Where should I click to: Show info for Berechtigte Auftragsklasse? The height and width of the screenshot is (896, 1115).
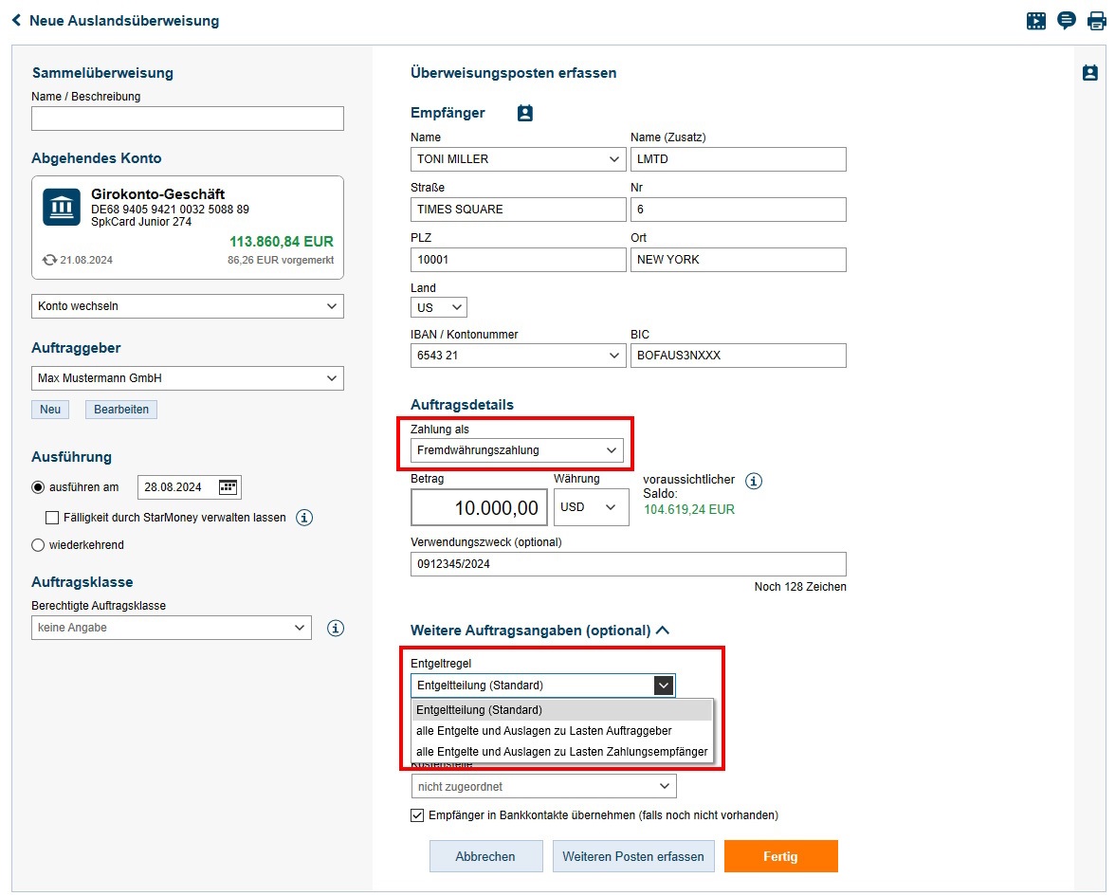(336, 628)
